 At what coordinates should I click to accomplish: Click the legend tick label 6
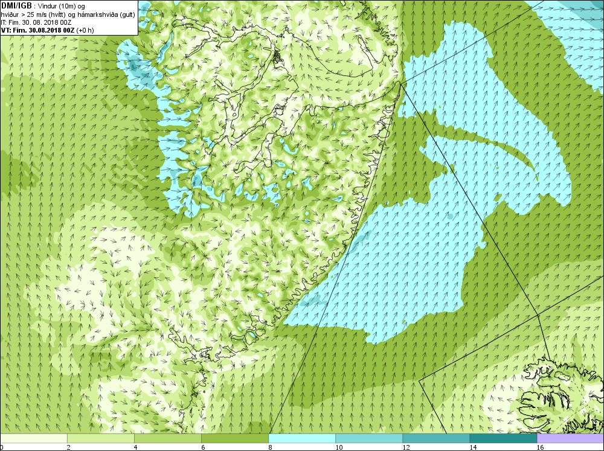point(202,447)
